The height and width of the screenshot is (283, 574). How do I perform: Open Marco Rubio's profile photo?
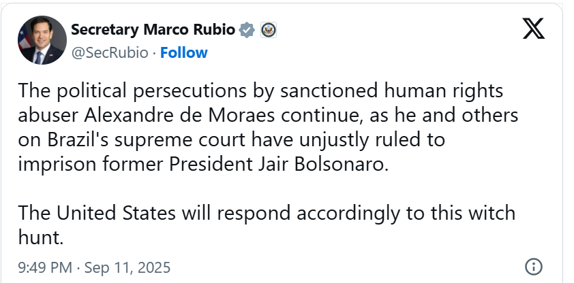click(x=42, y=40)
